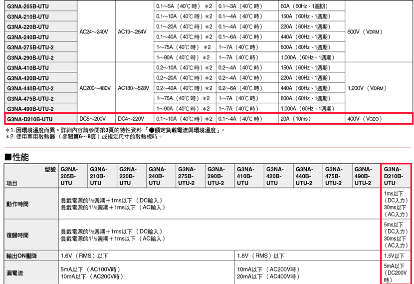The height and width of the screenshot is (284, 414).
Task: Click the 項目 header label
Action: pyautogui.click(x=12, y=183)
